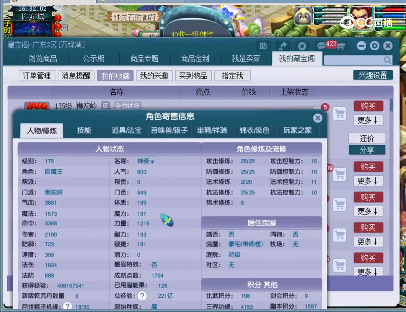Click cart icon beside the 09 badge
This screenshot has width=406, height=312.
pyautogui.click(x=340, y=174)
